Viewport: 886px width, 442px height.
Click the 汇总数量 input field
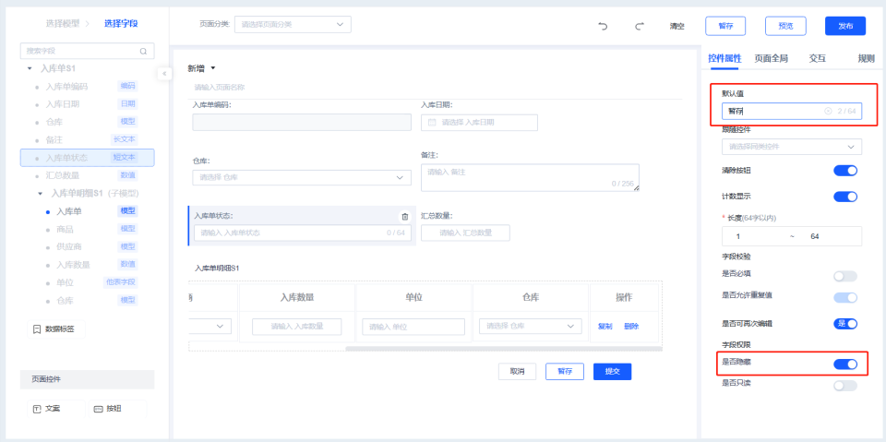[465, 233]
